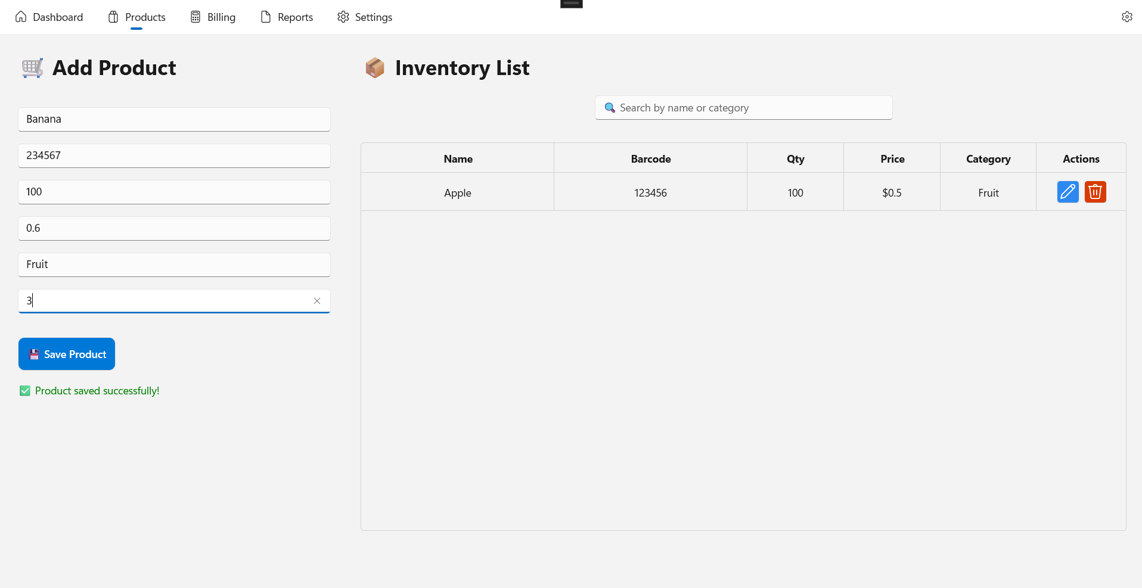1142x588 pixels.
Task: Click the Barcode column header
Action: pos(650,158)
